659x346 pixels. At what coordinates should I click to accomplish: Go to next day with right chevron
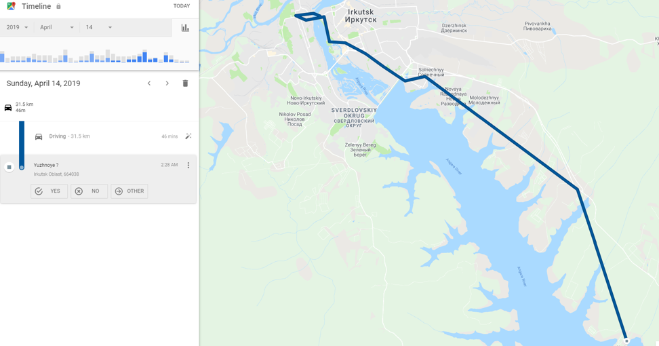[x=167, y=83]
